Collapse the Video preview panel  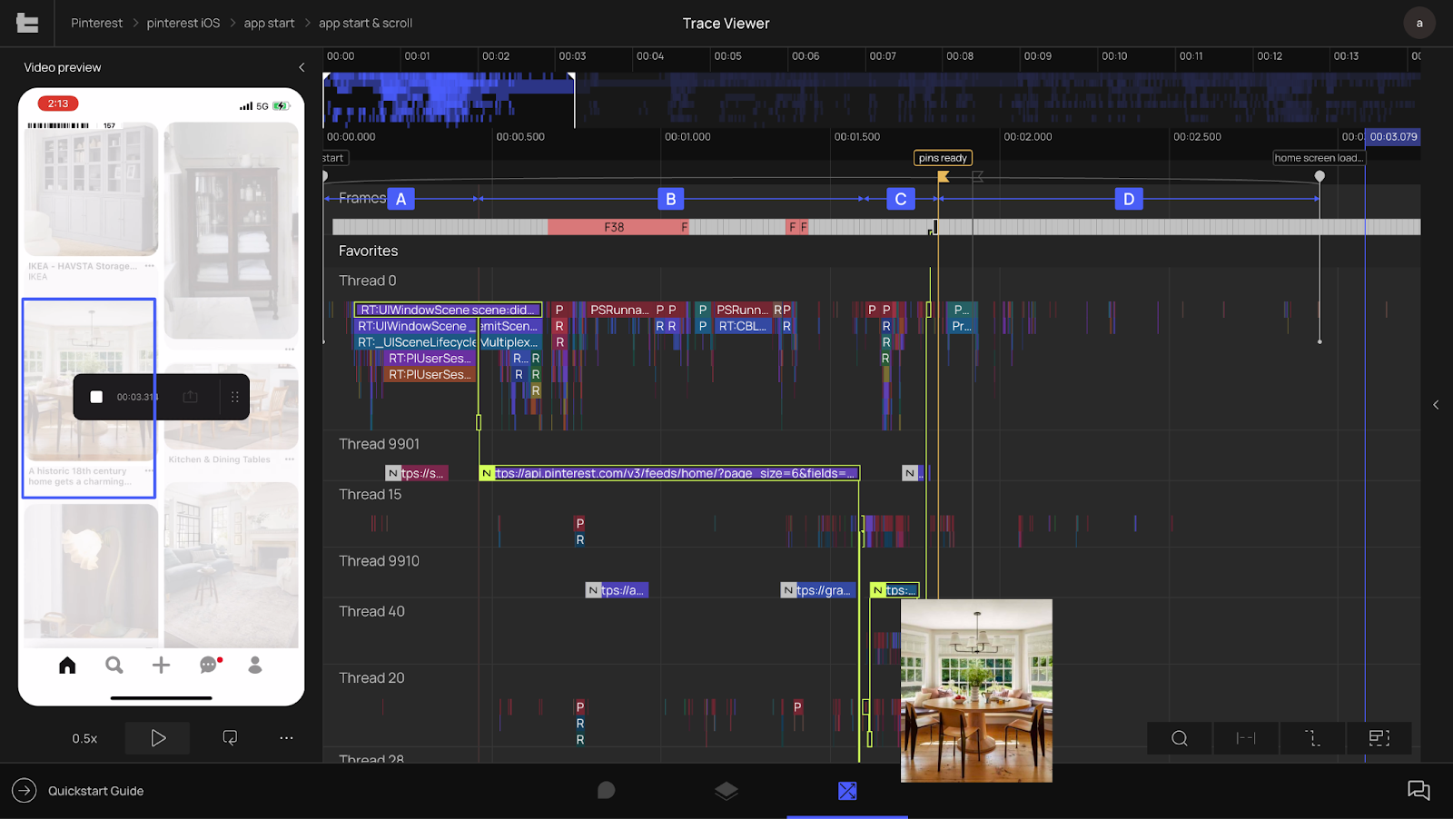301,67
